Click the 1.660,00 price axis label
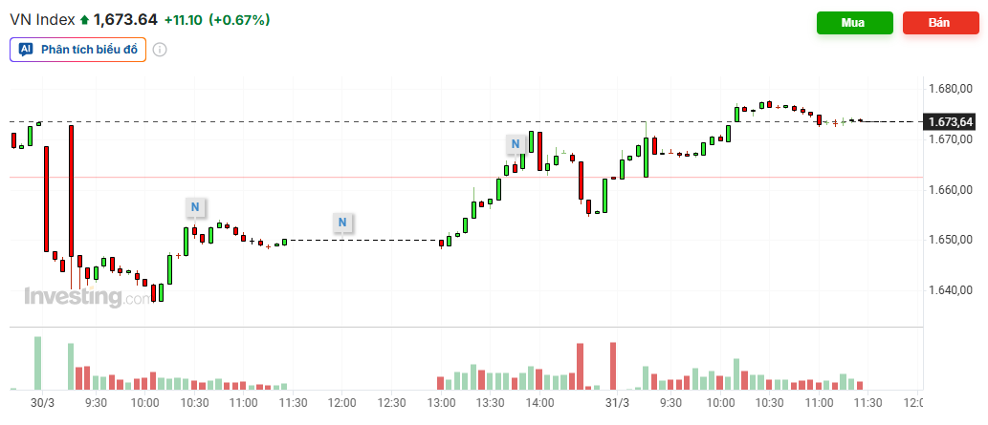The image size is (988, 425). tap(951, 190)
